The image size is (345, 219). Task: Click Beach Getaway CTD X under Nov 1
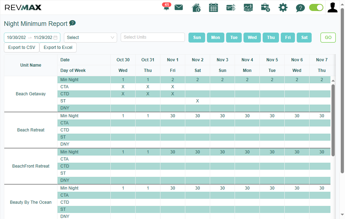click(x=173, y=94)
